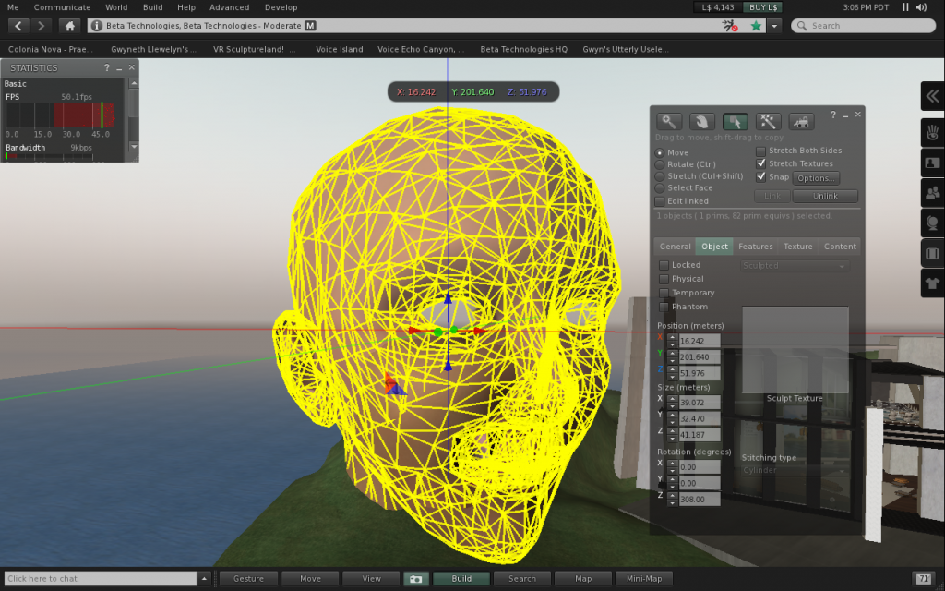The image size is (945, 591).
Task: Expand the sidebar with the double chevron
Action: [932, 96]
